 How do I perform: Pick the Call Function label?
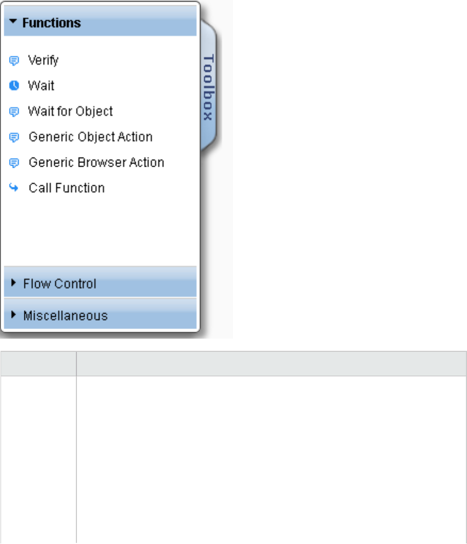[x=66, y=188]
